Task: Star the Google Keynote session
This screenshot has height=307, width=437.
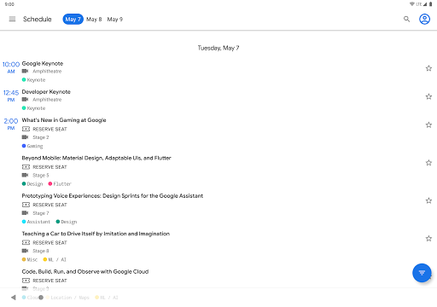Action: pyautogui.click(x=428, y=68)
